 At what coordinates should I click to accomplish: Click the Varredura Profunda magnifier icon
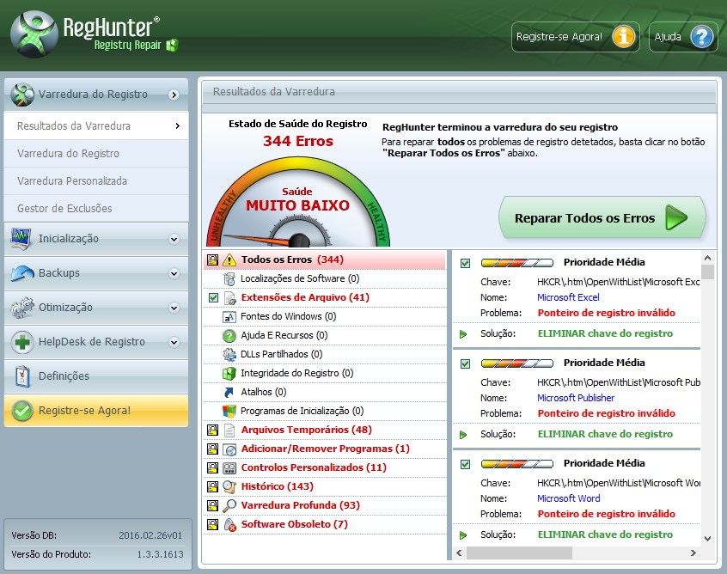click(229, 506)
